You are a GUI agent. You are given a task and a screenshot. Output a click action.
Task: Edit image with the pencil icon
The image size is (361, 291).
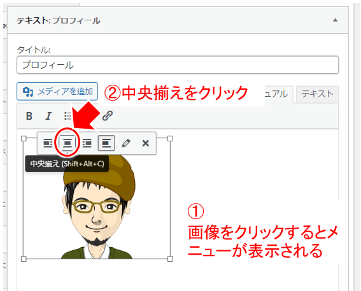pos(126,143)
